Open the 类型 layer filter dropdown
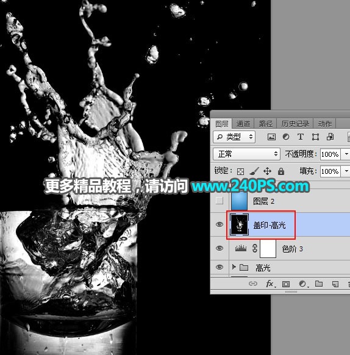 point(234,137)
